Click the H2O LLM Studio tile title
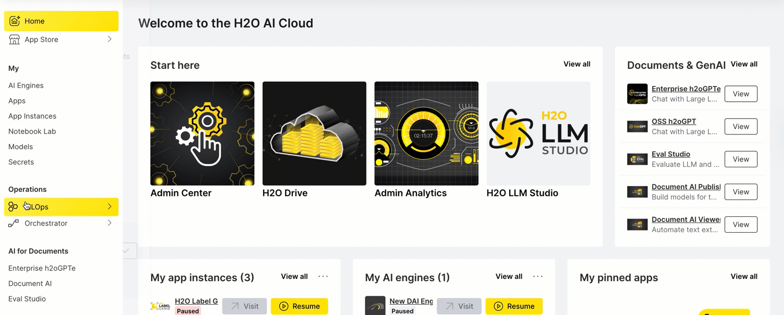784x315 pixels. 522,193
